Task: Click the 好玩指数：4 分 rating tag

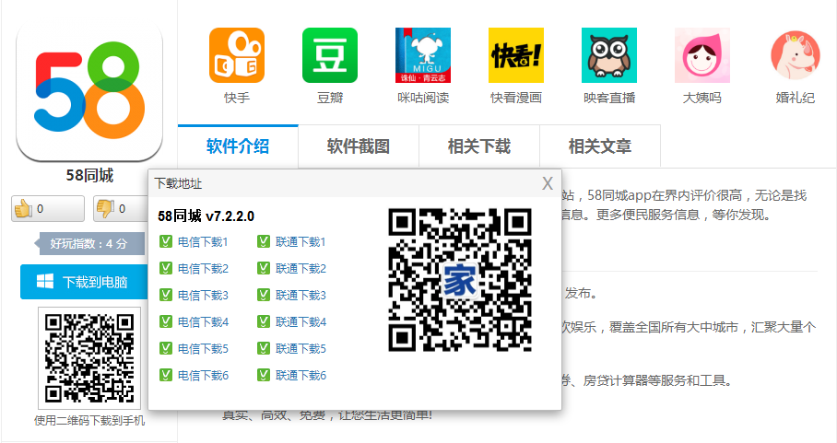Action: pos(89,244)
